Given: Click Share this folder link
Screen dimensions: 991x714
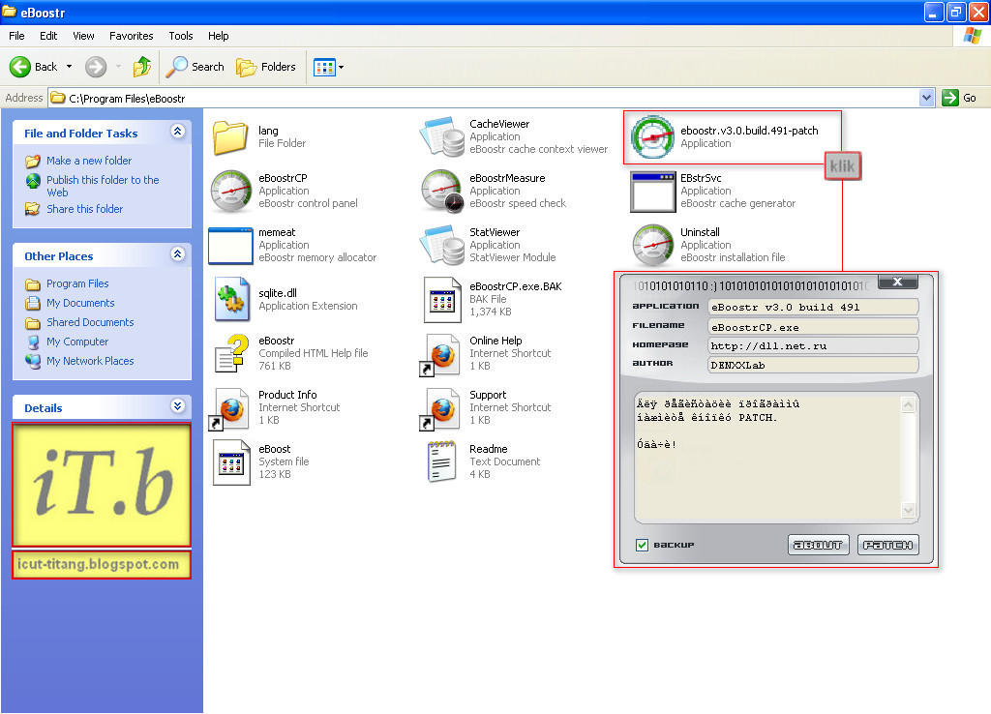Looking at the screenshot, I should tap(85, 209).
